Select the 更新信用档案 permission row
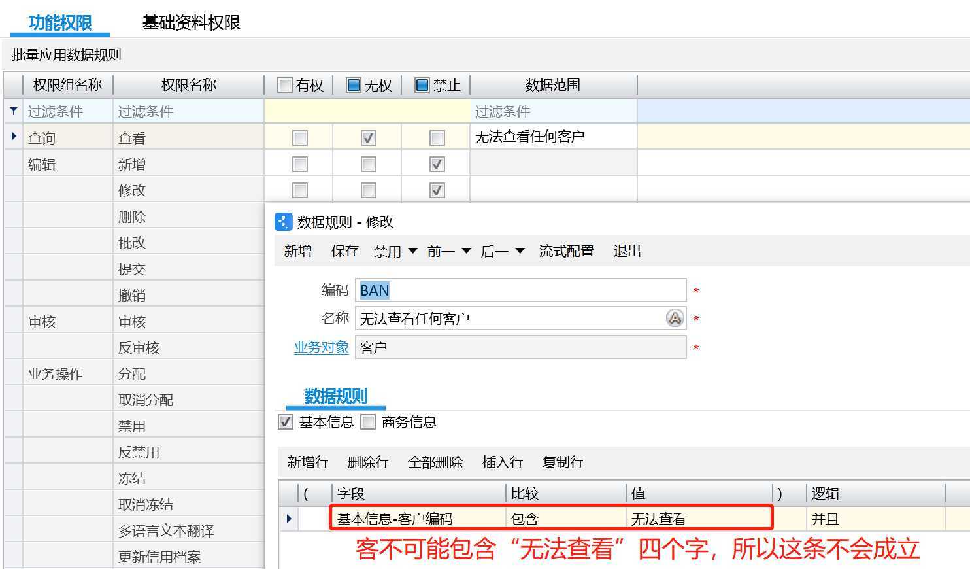 189,557
